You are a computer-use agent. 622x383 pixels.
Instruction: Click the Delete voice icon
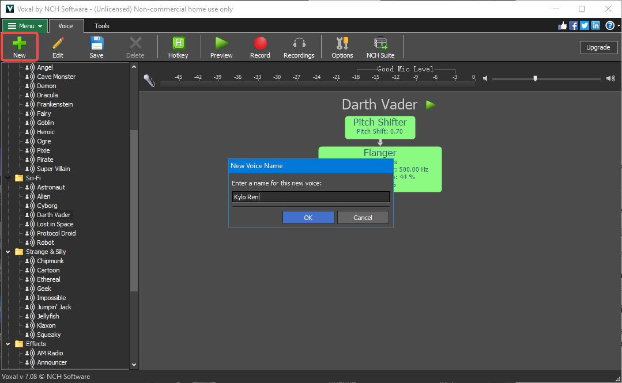point(135,47)
